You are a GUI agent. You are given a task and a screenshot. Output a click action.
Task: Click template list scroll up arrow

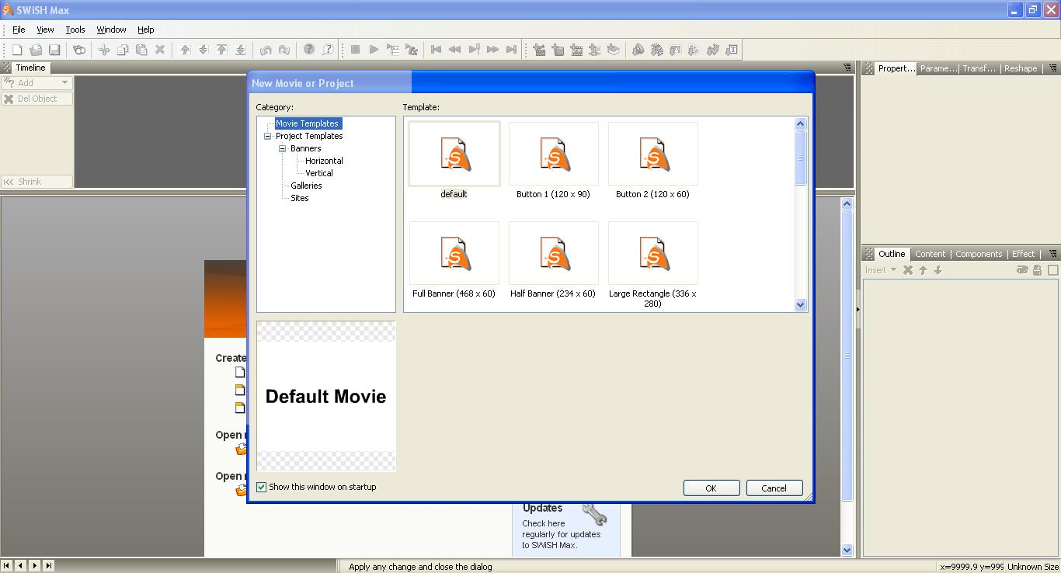[x=801, y=123]
